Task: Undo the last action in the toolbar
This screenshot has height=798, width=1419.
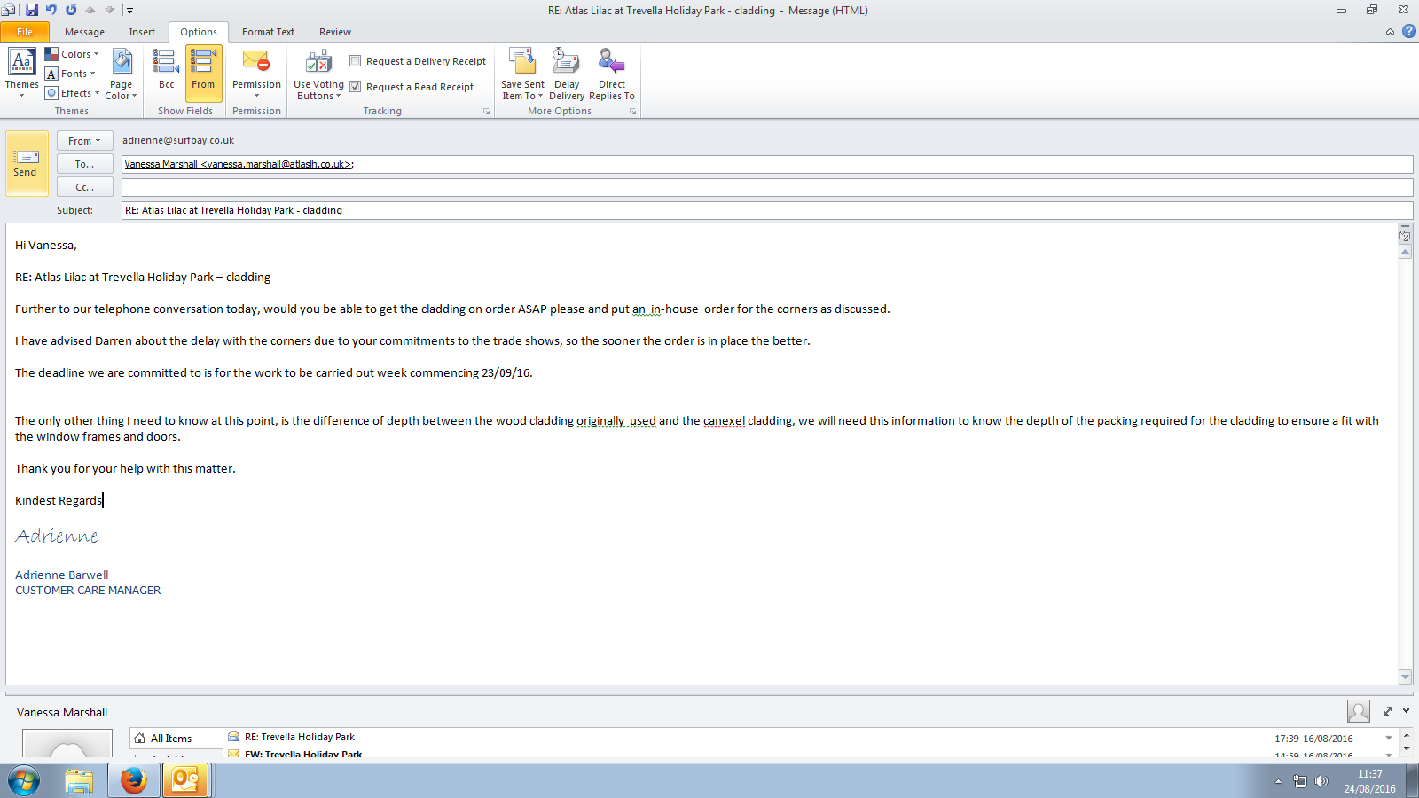Action: (51, 10)
